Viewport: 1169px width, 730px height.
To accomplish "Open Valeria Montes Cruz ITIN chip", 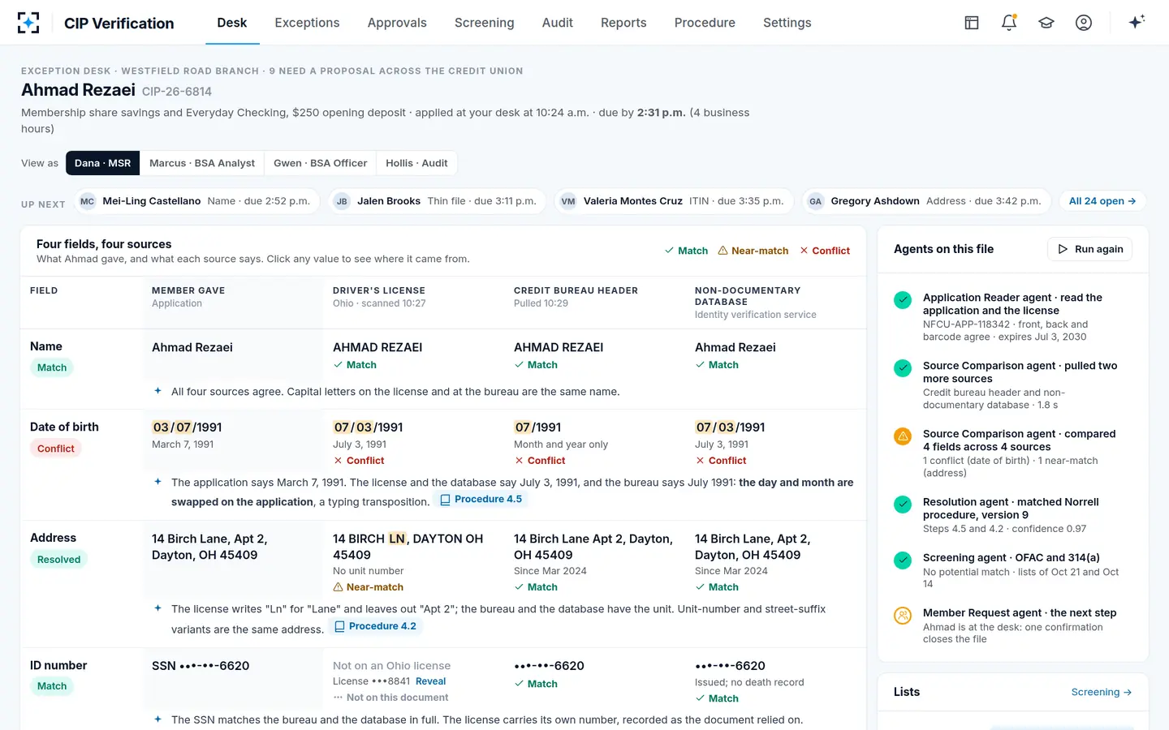I will click(x=674, y=201).
